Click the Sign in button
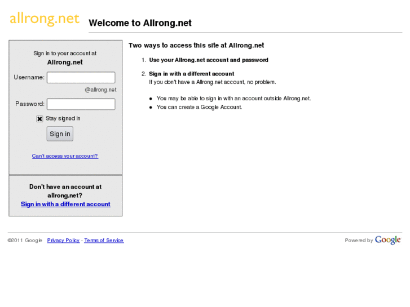This screenshot has width=410, height=307. click(x=60, y=134)
